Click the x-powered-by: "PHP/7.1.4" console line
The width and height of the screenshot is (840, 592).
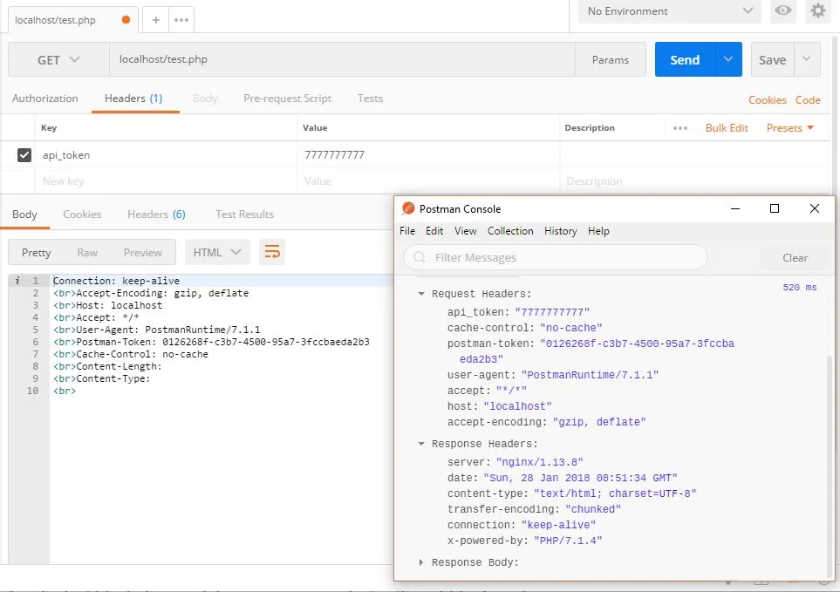click(x=524, y=541)
